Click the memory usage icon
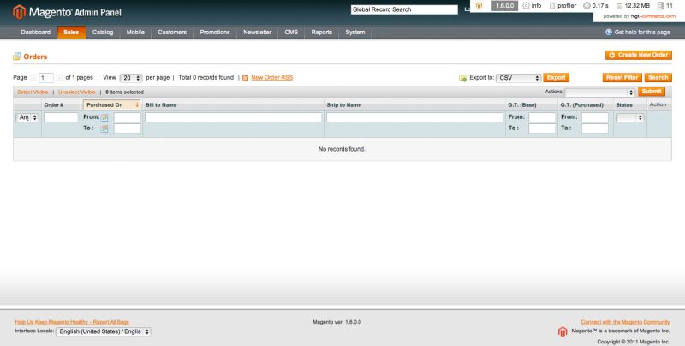 pos(619,6)
